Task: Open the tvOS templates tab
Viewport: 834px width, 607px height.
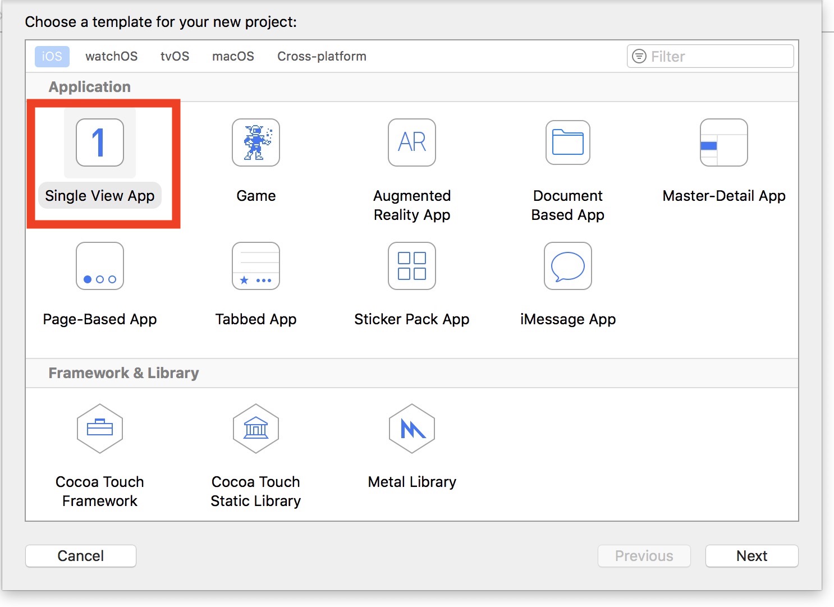Action: [x=175, y=57]
